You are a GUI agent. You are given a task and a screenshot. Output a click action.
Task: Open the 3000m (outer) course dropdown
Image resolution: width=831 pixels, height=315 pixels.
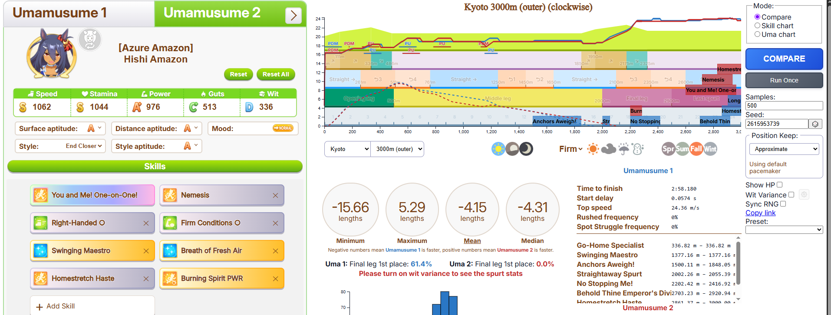[x=397, y=149]
